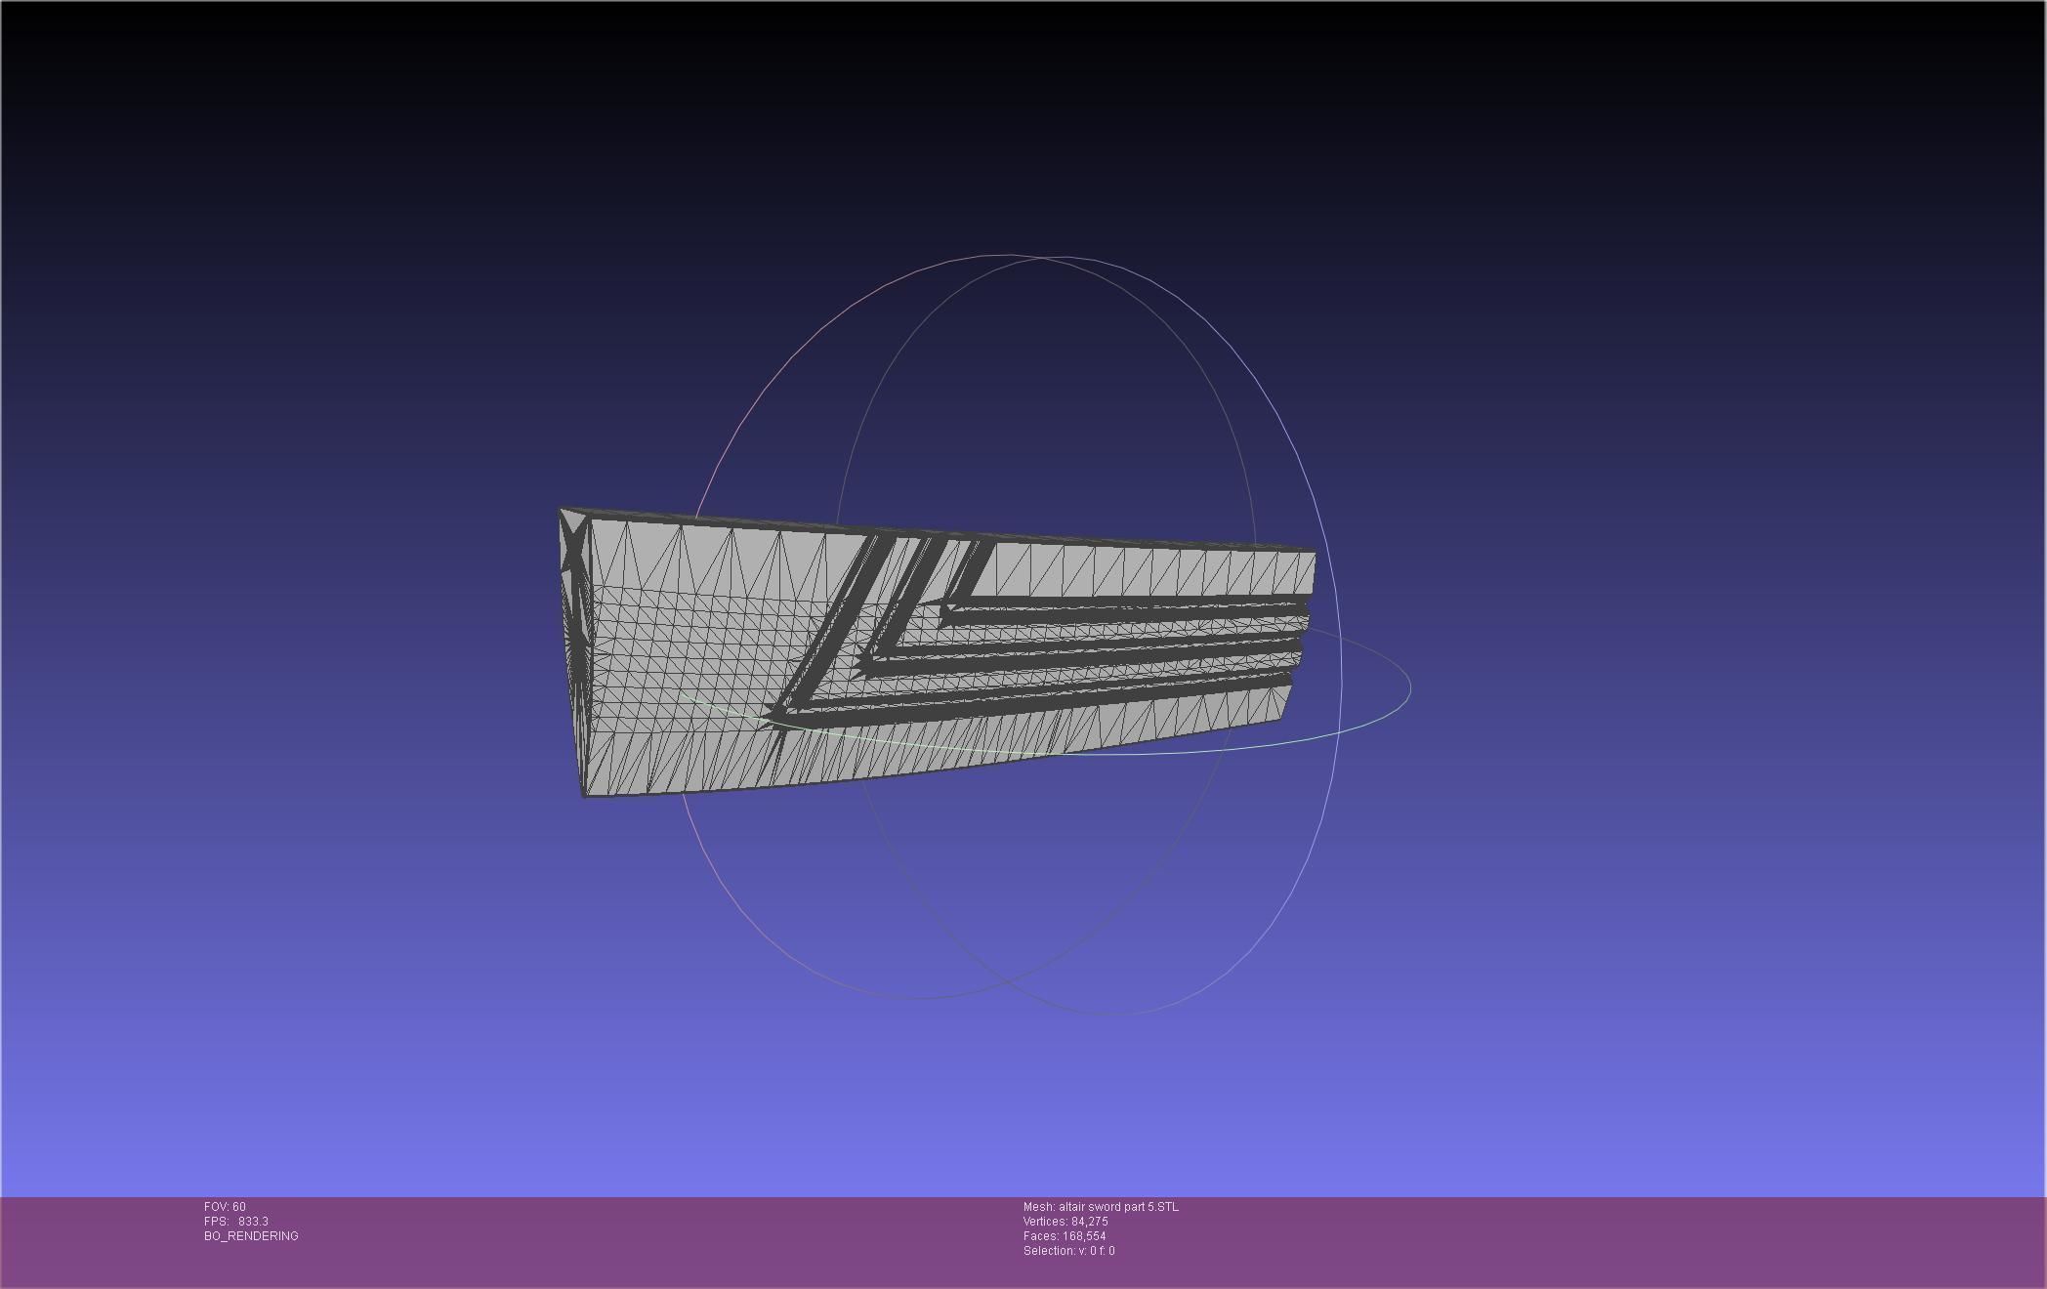
Task: Click the Vertices: 84,275 count
Action: coord(1065,1222)
